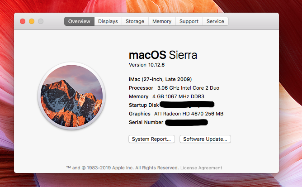Select the 4 GB 1067 MHz DDR3 value
Image resolution: width=302 pixels, height=187 pixels.
click(178, 96)
